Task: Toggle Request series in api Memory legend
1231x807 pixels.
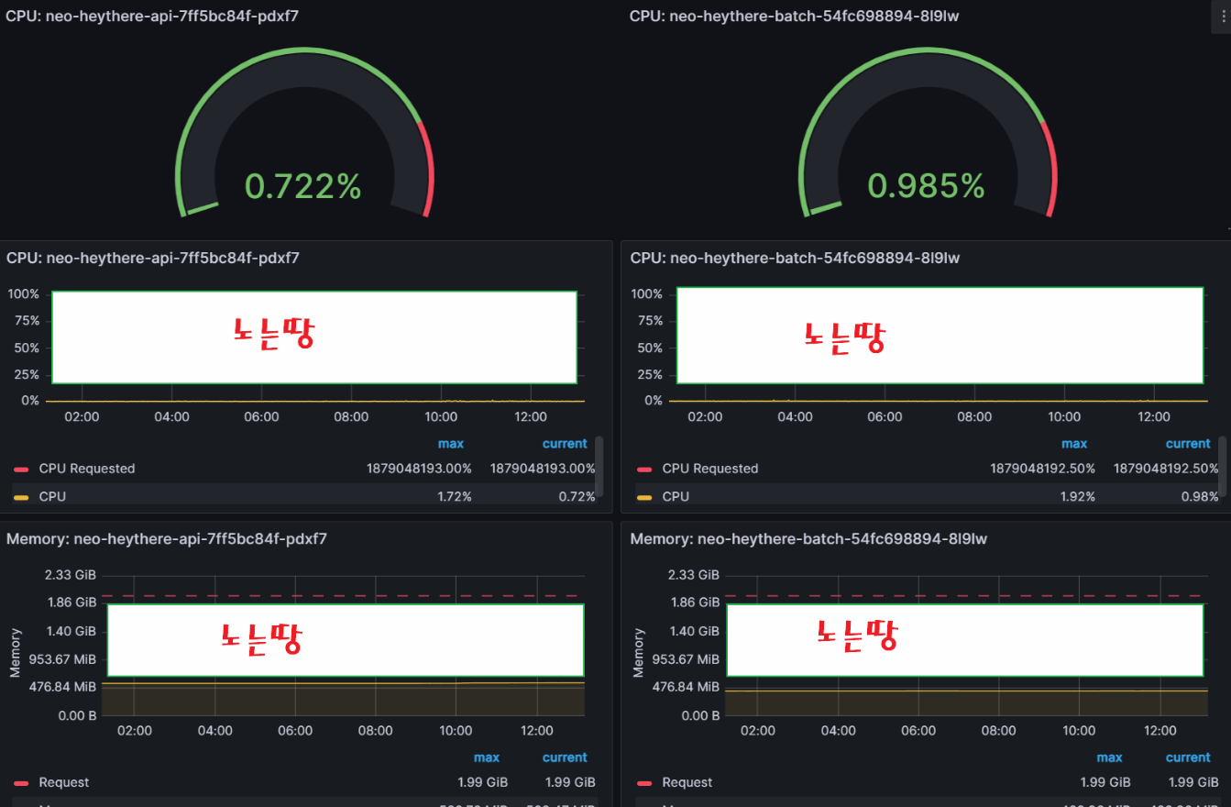Action: pos(63,783)
